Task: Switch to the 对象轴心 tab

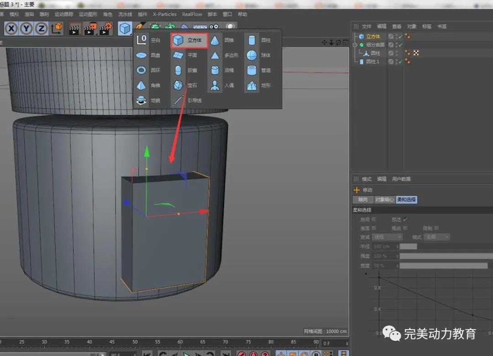Action: [x=384, y=200]
